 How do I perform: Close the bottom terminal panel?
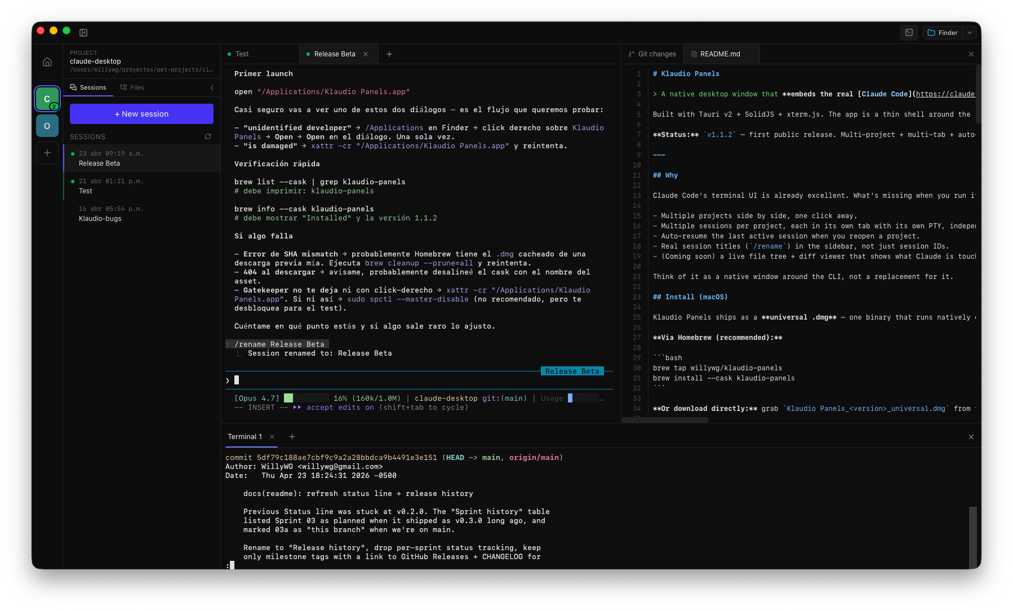971,437
